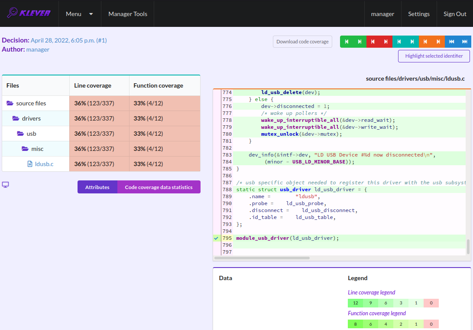473x330 pixels.
Task: Click the vertical scrollbar of source view
Action: point(468,247)
